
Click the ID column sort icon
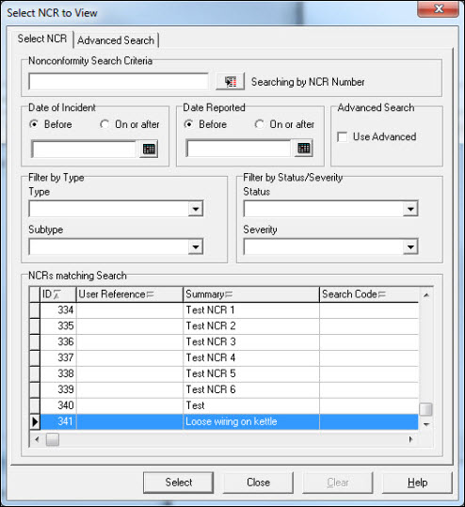56,294
